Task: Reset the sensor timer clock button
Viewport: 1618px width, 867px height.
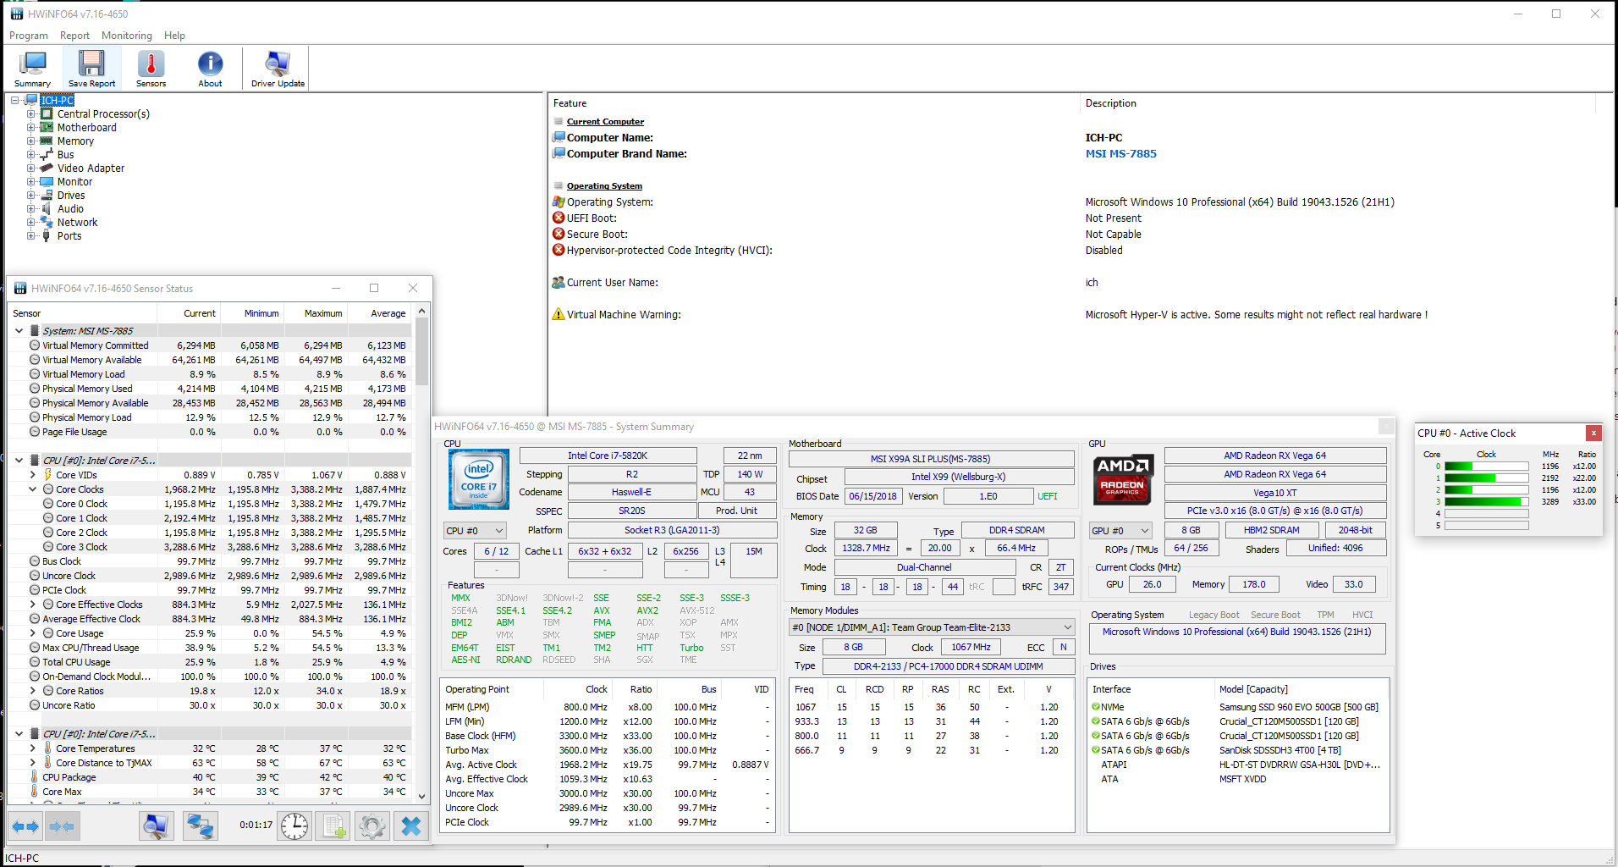Action: click(x=294, y=826)
